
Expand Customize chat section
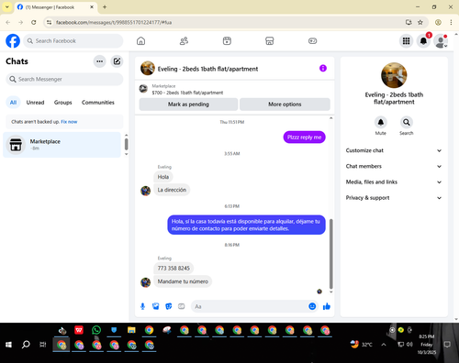pos(394,150)
